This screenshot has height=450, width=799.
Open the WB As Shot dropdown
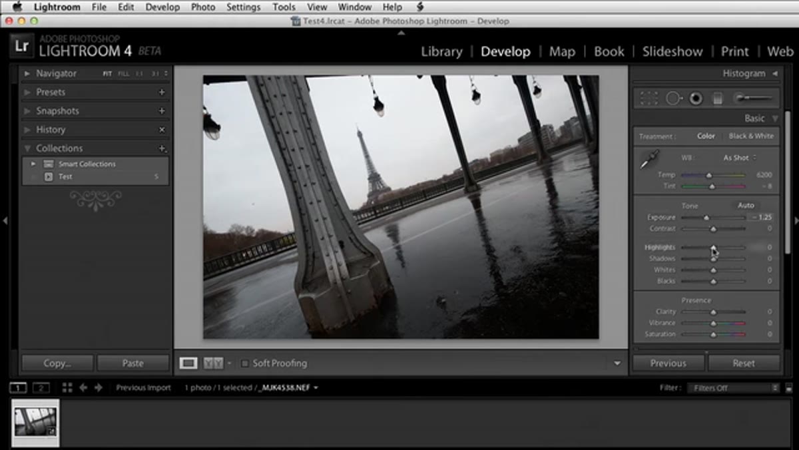(740, 158)
